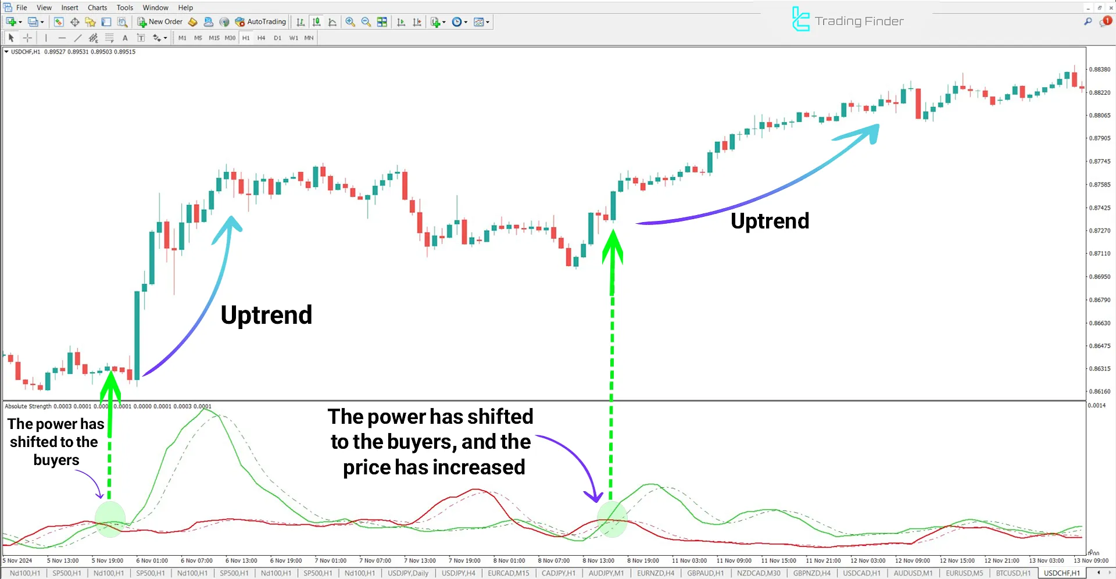Select the text label tool

[x=125, y=38]
